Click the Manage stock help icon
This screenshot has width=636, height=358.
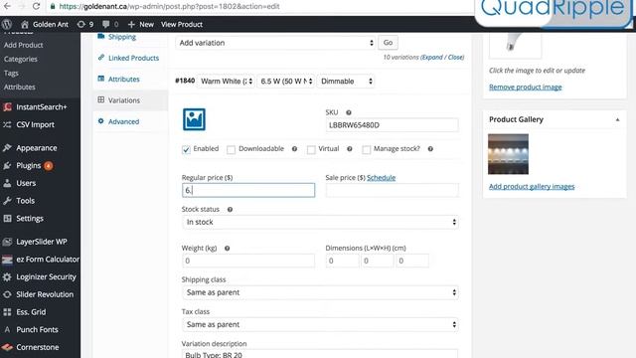click(430, 149)
